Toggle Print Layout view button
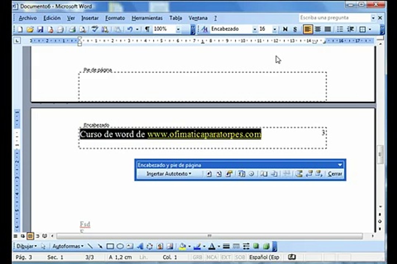The width and height of the screenshot is (397, 264). (x=30, y=236)
